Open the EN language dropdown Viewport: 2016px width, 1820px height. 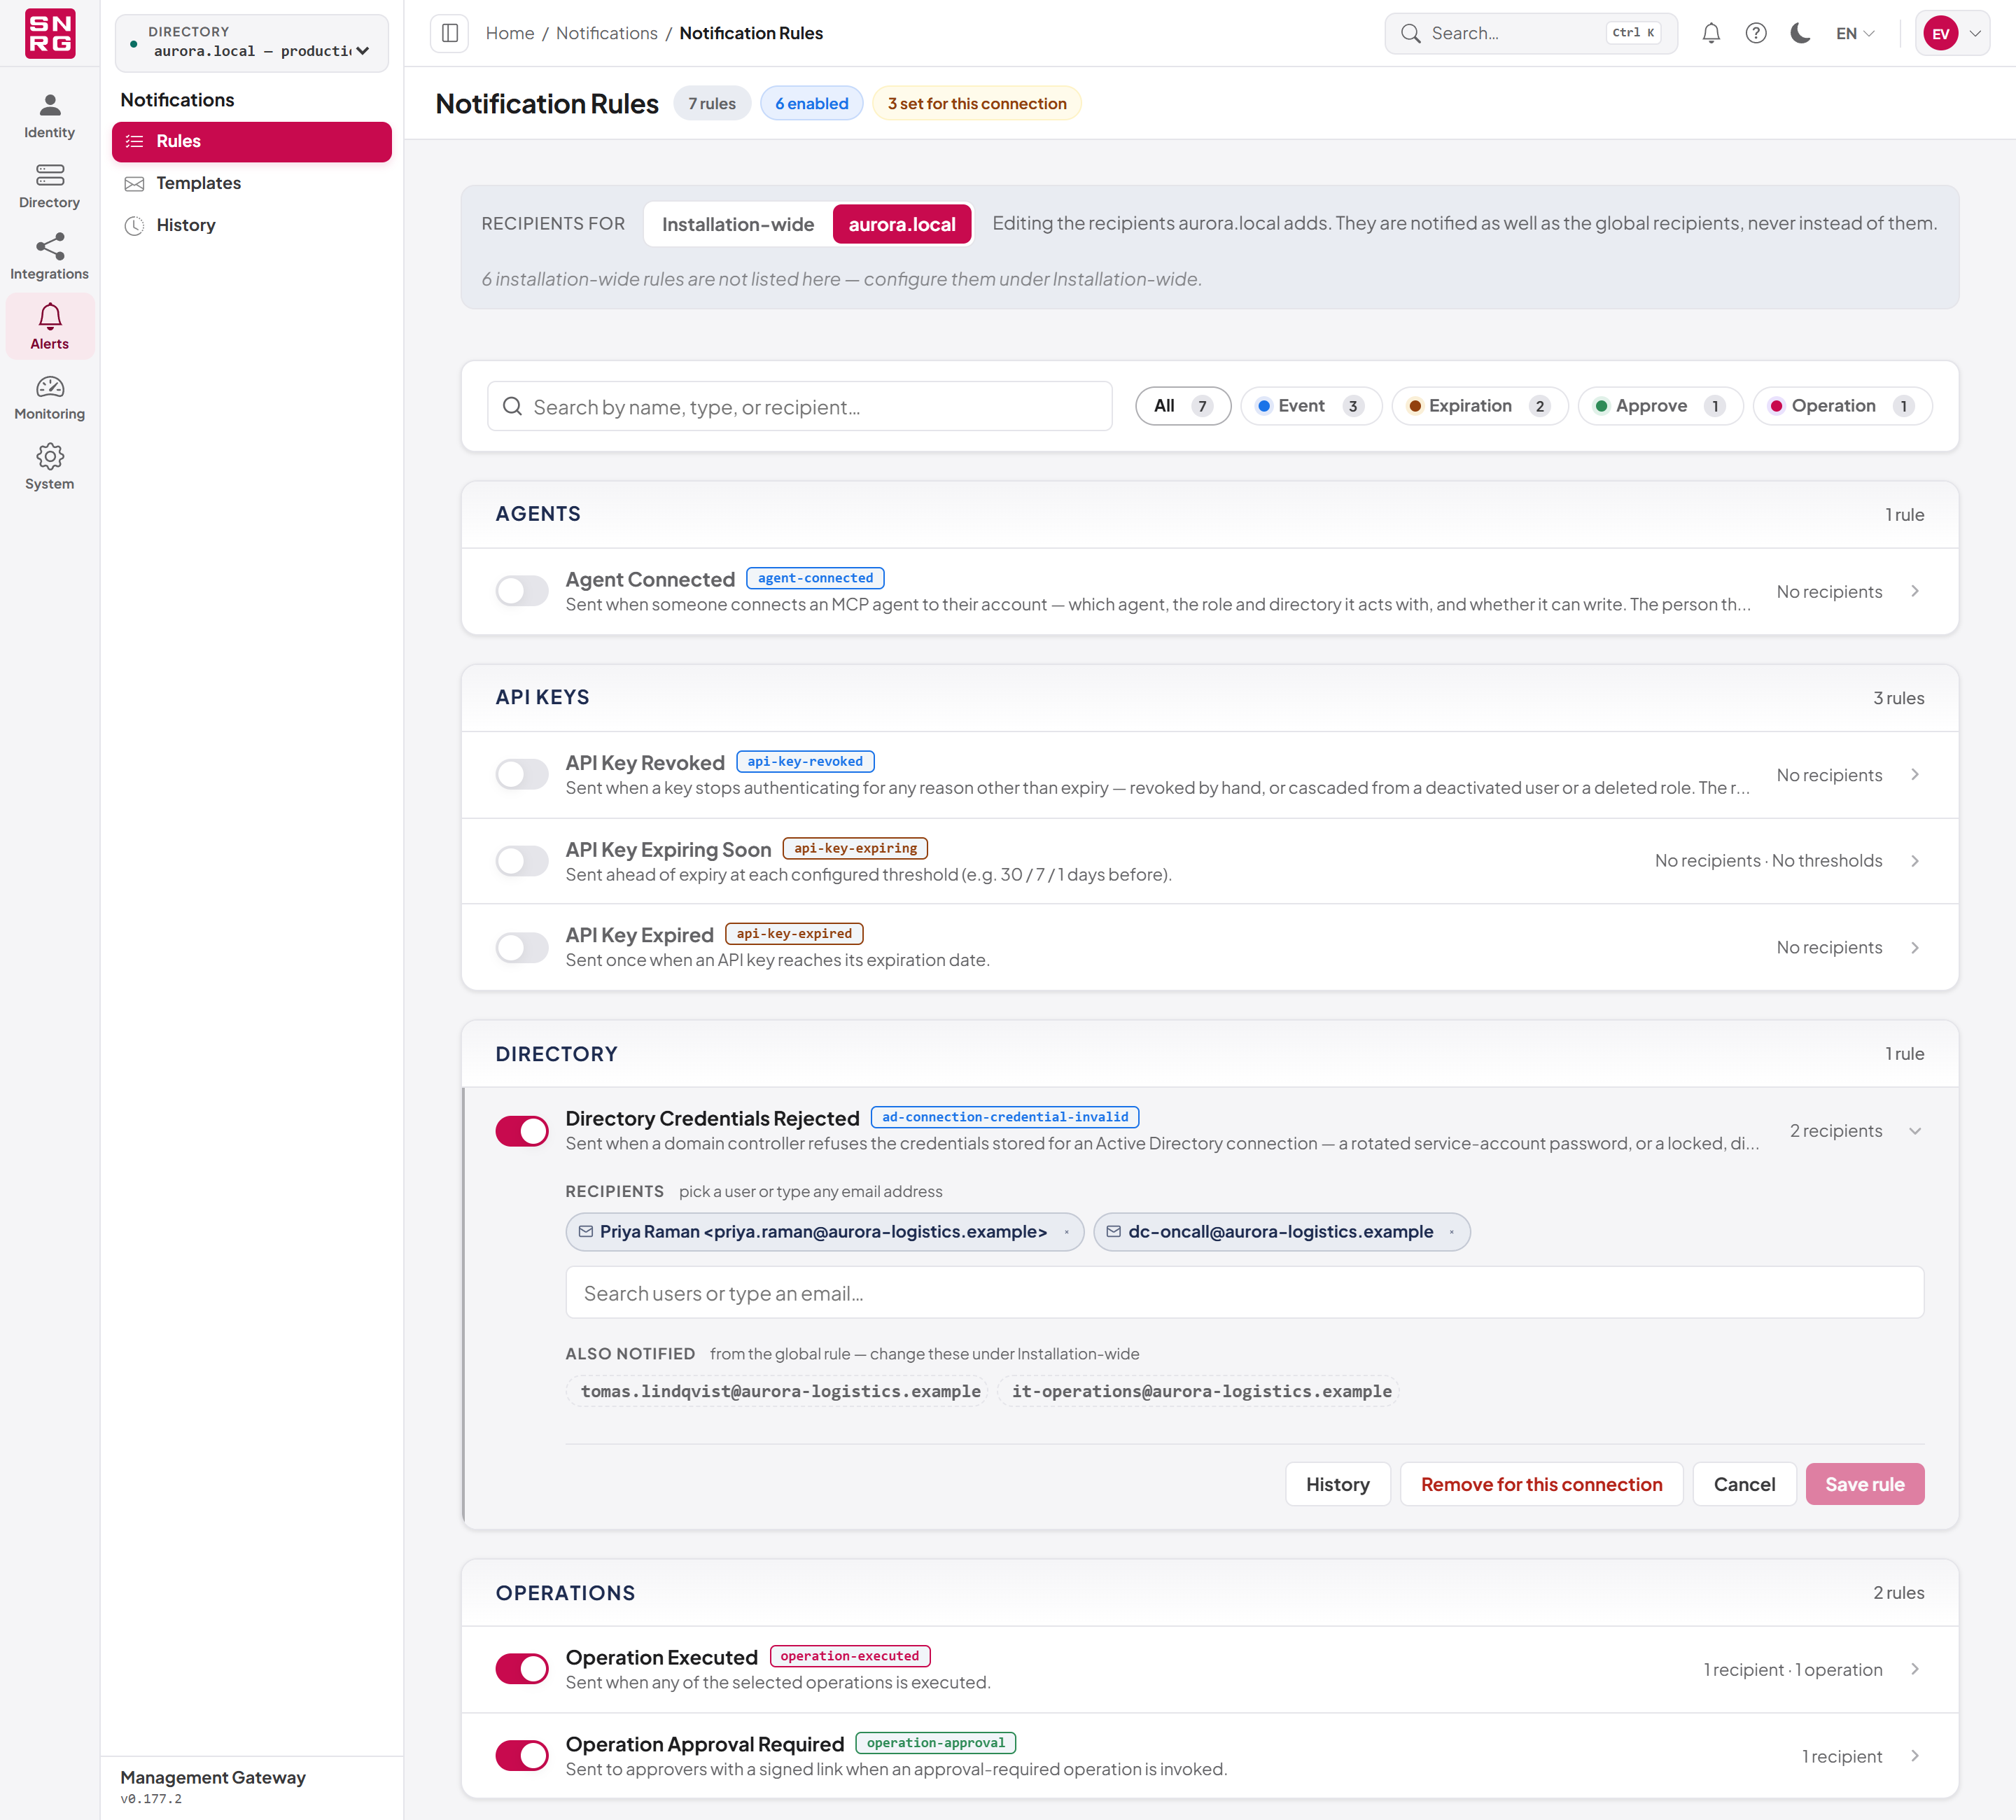pos(1855,33)
